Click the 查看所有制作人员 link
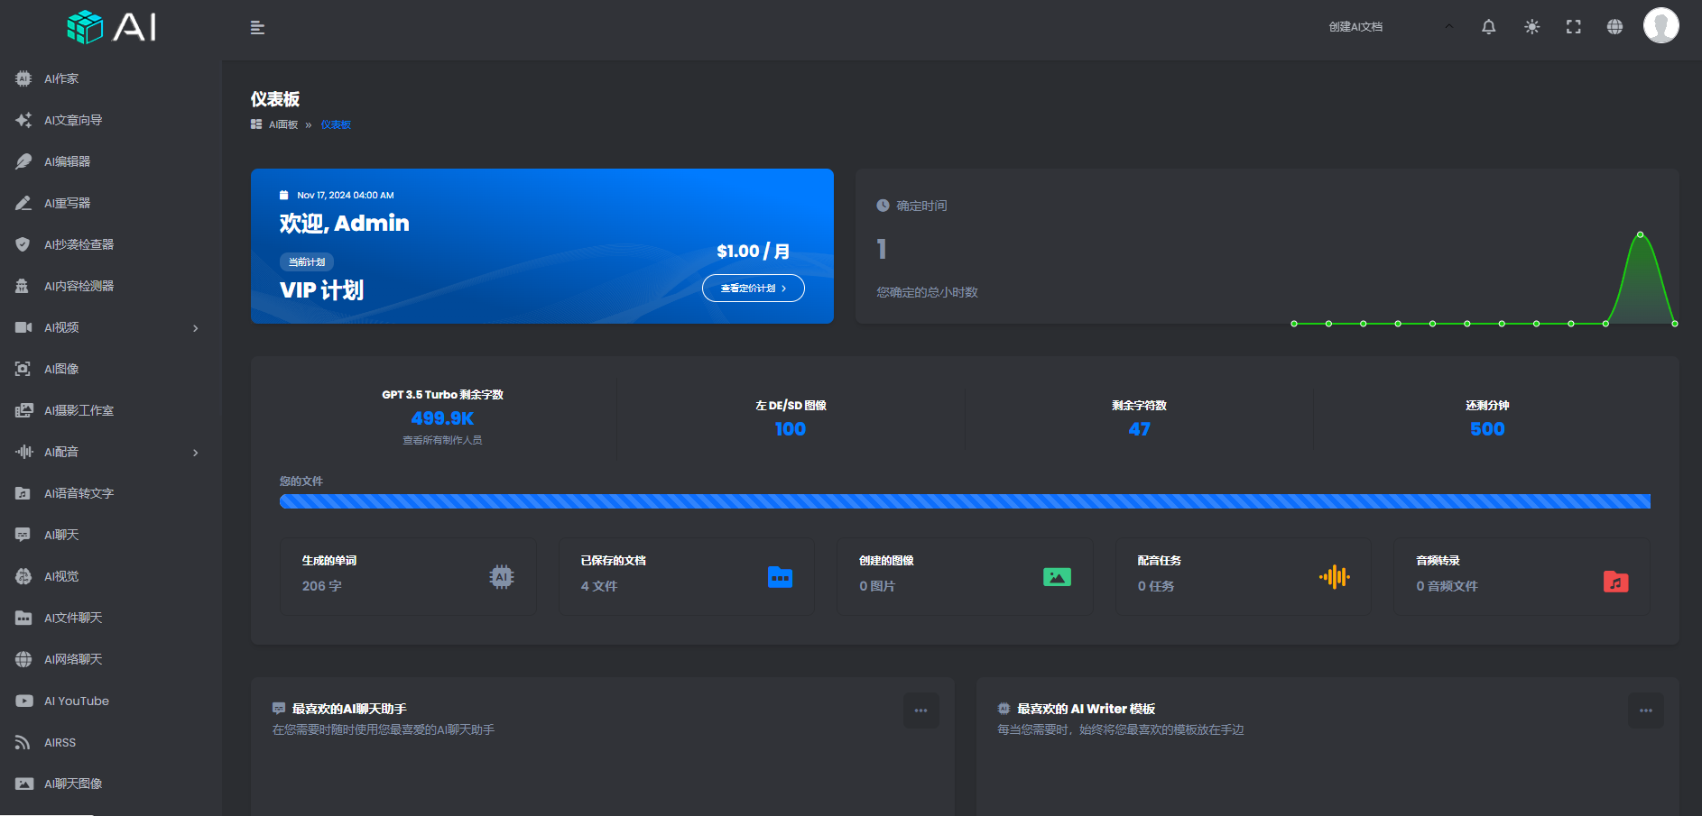The image size is (1702, 816). [x=442, y=441]
